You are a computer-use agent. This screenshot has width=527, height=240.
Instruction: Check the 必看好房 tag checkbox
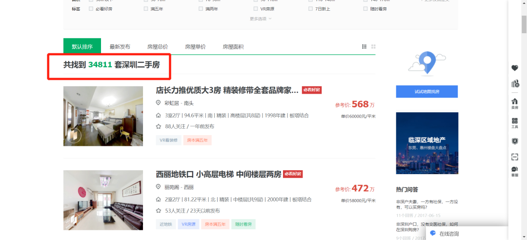click(91, 9)
